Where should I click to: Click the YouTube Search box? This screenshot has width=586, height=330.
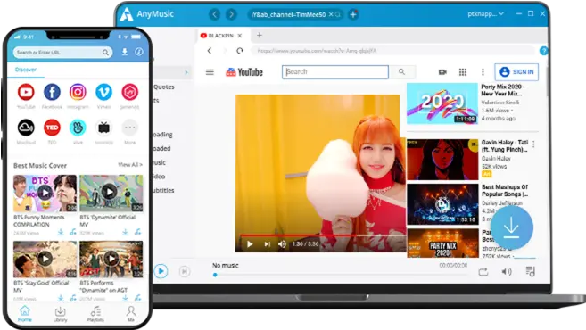335,71
